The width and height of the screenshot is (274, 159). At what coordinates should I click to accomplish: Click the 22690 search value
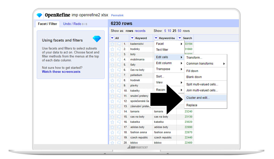[x=189, y=127]
